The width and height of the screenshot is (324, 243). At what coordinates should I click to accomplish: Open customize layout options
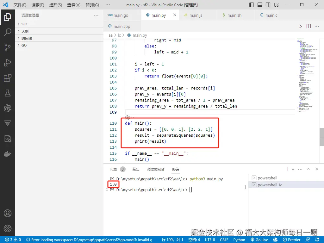pyautogui.click(x=276, y=5)
